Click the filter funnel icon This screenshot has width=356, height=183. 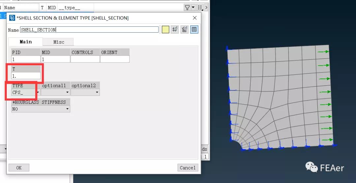(x=187, y=7)
